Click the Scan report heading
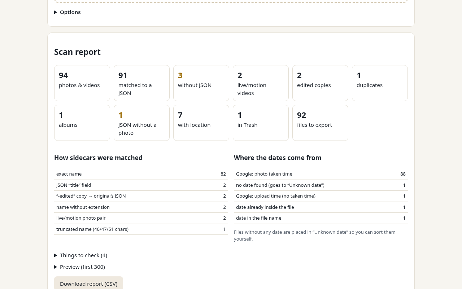 coord(77,52)
